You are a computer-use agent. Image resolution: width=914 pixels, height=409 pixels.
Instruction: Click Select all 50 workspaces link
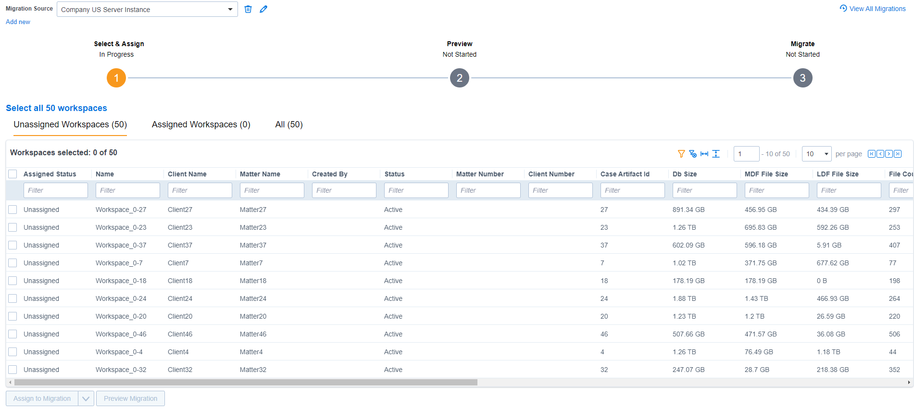[56, 108]
